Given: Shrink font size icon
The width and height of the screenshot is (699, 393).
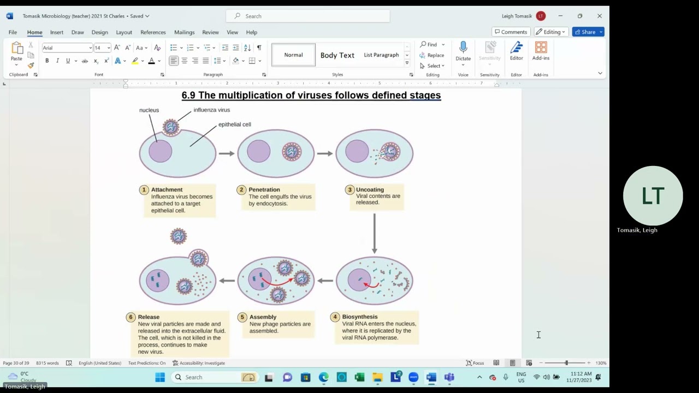Looking at the screenshot, I should (128, 47).
